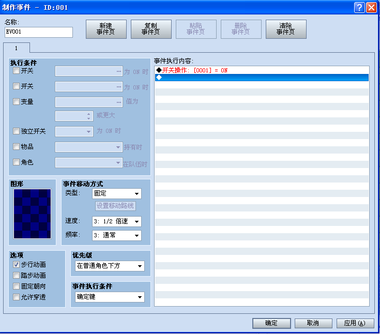
Task: Enable the 变量 condition checkbox
Action: [x=16, y=101]
